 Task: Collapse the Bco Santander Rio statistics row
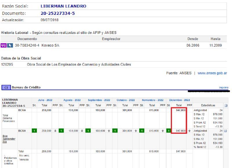coord(226,131)
